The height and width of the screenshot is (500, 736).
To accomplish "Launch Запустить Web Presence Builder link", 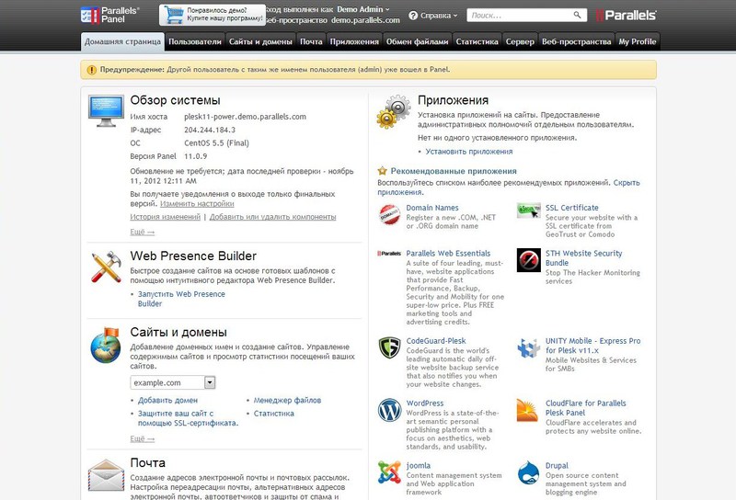I will pyautogui.click(x=181, y=299).
